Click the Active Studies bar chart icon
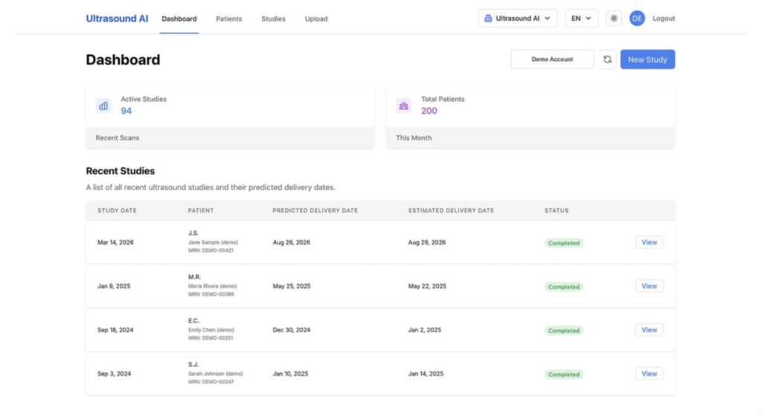The height and width of the screenshot is (414, 762). tap(103, 106)
